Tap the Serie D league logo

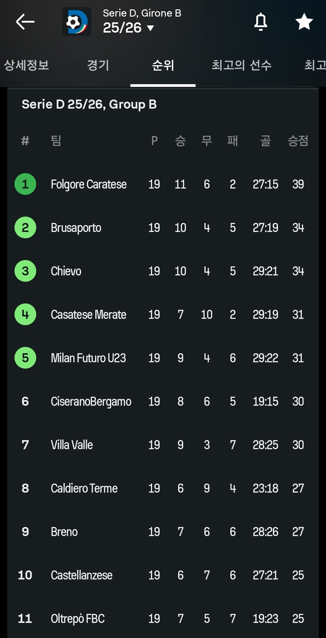coord(77,22)
